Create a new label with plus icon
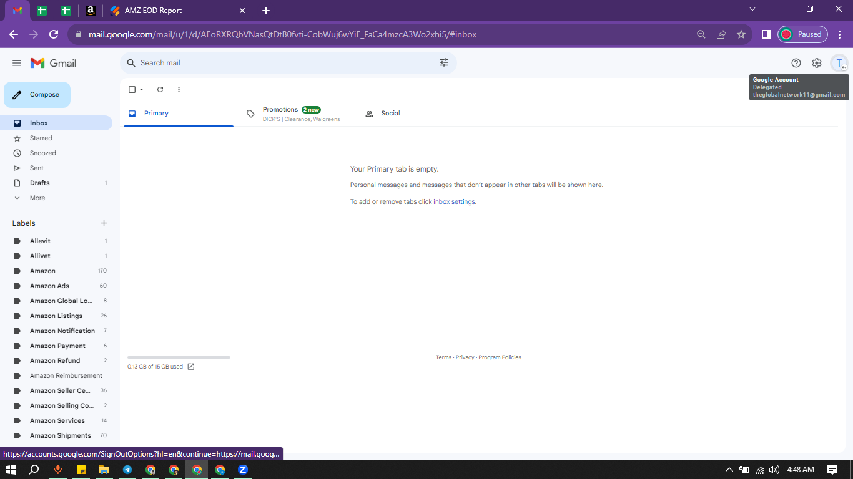 click(x=104, y=223)
